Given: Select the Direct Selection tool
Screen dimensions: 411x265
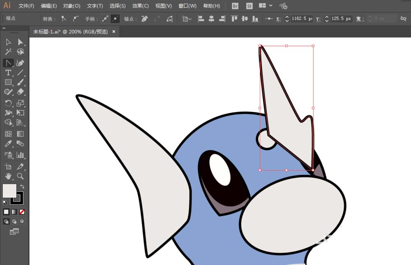Looking at the screenshot, I should (20, 42).
